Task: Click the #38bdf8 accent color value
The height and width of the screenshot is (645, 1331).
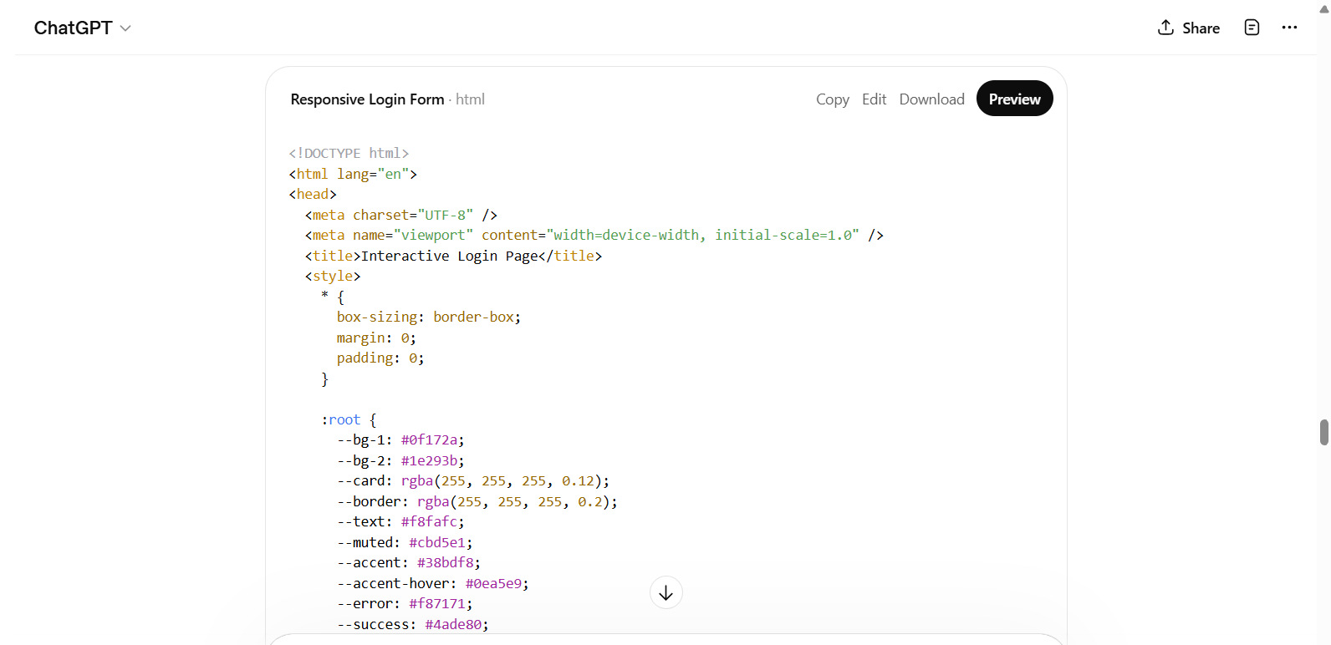Action: [x=445, y=563]
